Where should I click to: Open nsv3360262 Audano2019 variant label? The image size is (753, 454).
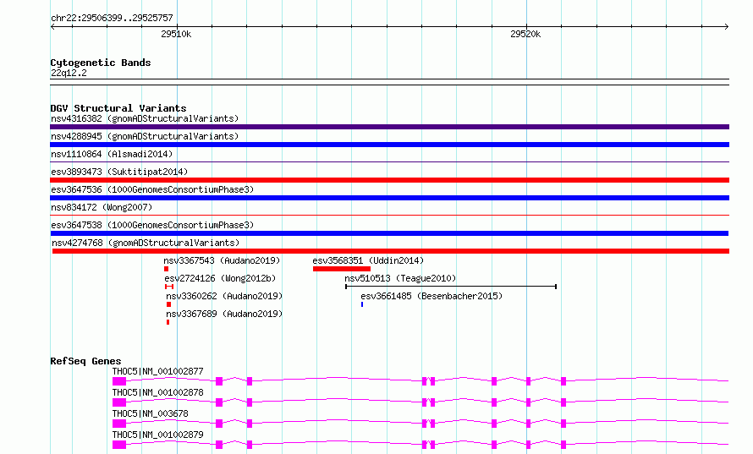(x=224, y=296)
